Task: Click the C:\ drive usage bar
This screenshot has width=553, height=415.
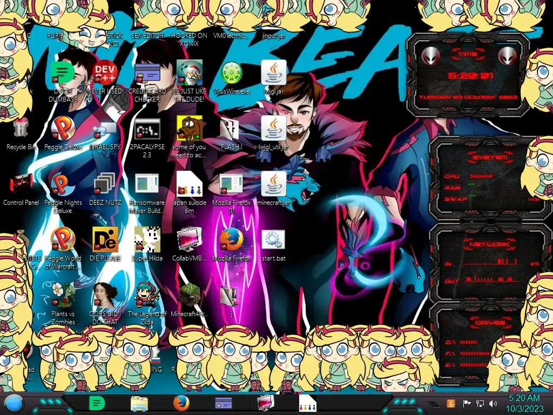Action: coord(469,342)
